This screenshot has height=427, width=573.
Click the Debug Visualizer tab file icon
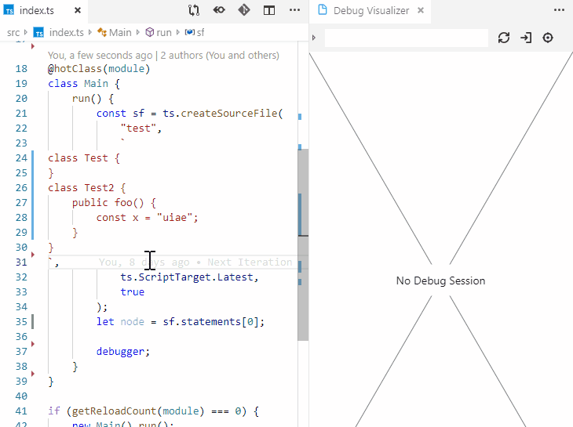pyautogui.click(x=323, y=10)
